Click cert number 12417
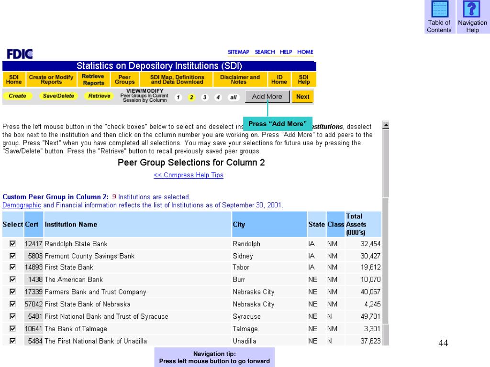The width and height of the screenshot is (490, 367). (33, 244)
